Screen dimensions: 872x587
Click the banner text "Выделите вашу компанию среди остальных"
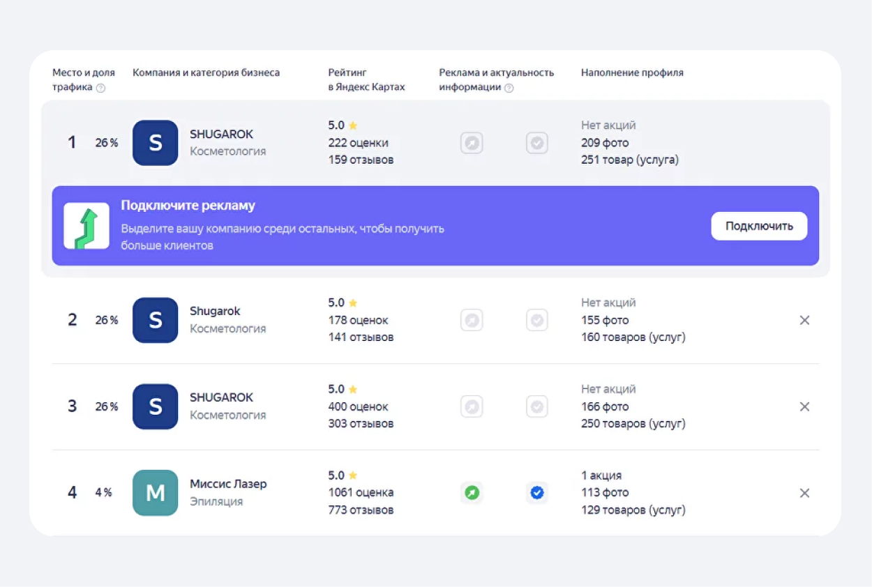point(239,229)
